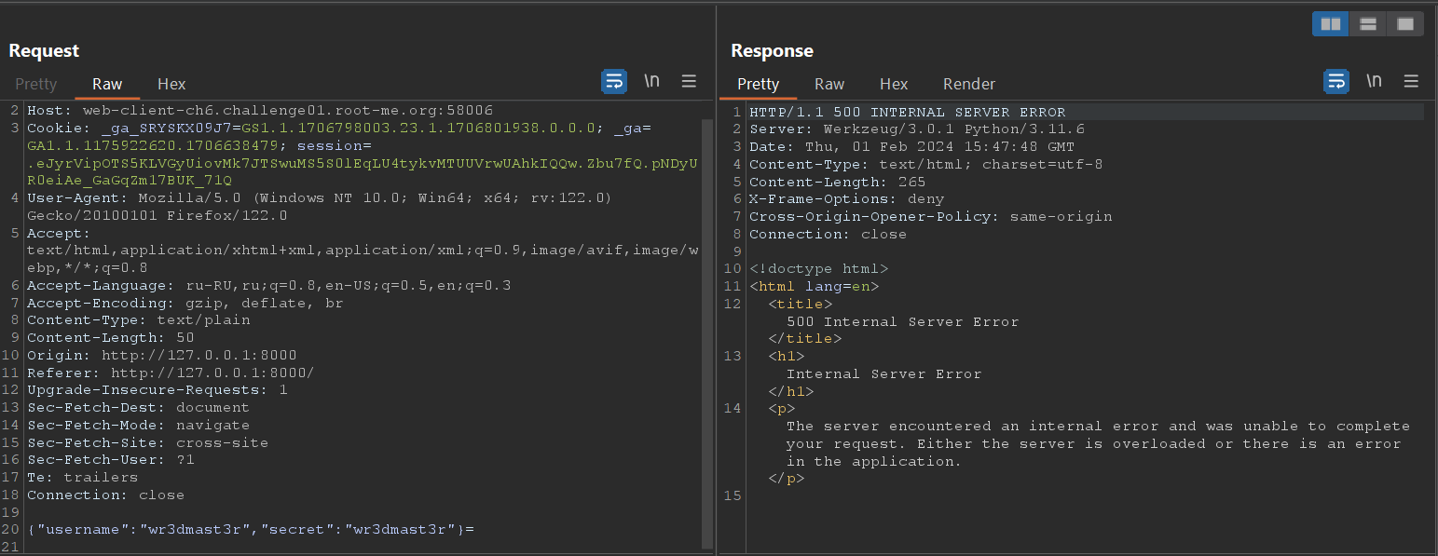
Task: Open the Request panel hamburger menu
Action: coord(689,82)
